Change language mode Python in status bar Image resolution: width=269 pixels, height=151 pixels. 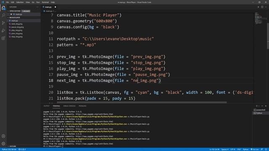pos(245,149)
